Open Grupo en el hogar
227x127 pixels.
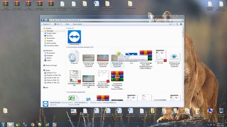pos(51,65)
